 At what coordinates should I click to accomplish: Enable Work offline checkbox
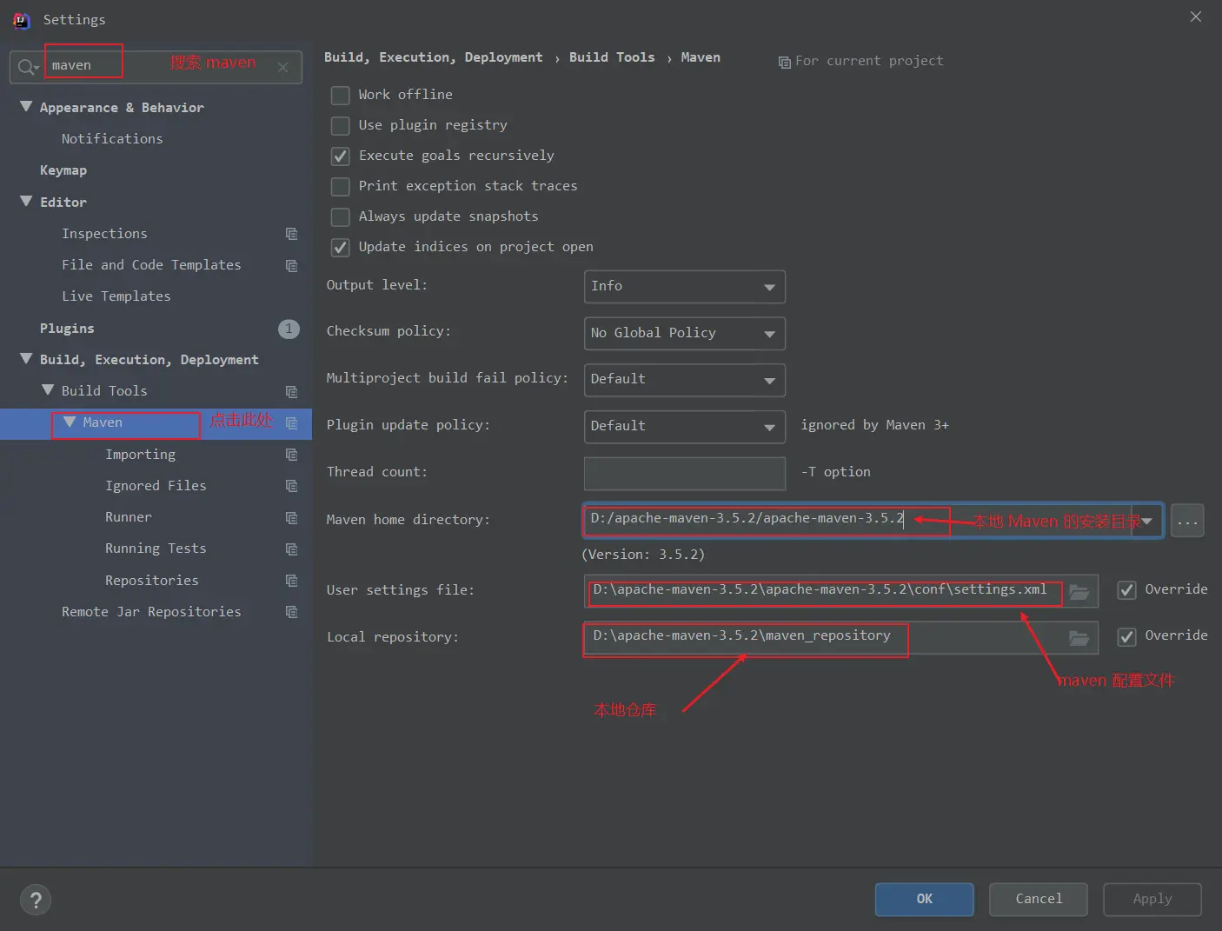(x=341, y=95)
